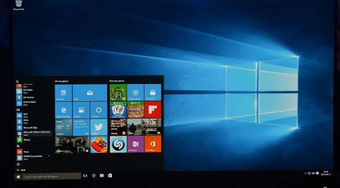The width and height of the screenshot is (340, 188).
Task: Click the Windows Start button
Action: (18, 177)
